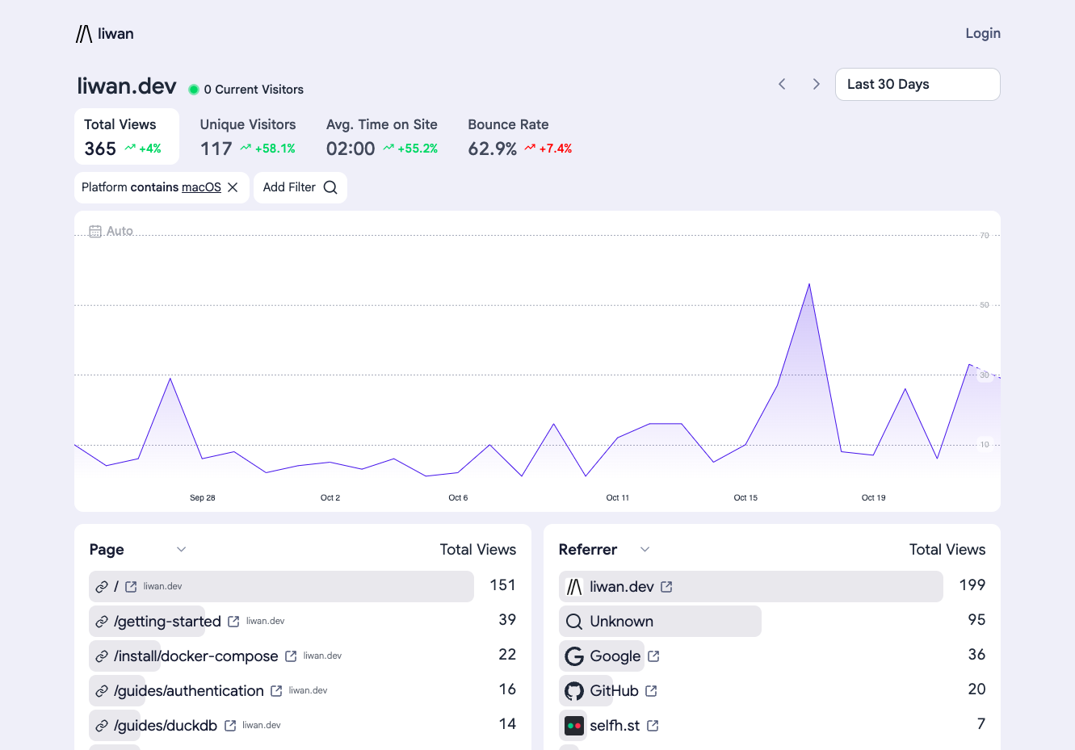Click the liwan.dev referrer row
This screenshot has width=1075, height=750.
coord(772,587)
